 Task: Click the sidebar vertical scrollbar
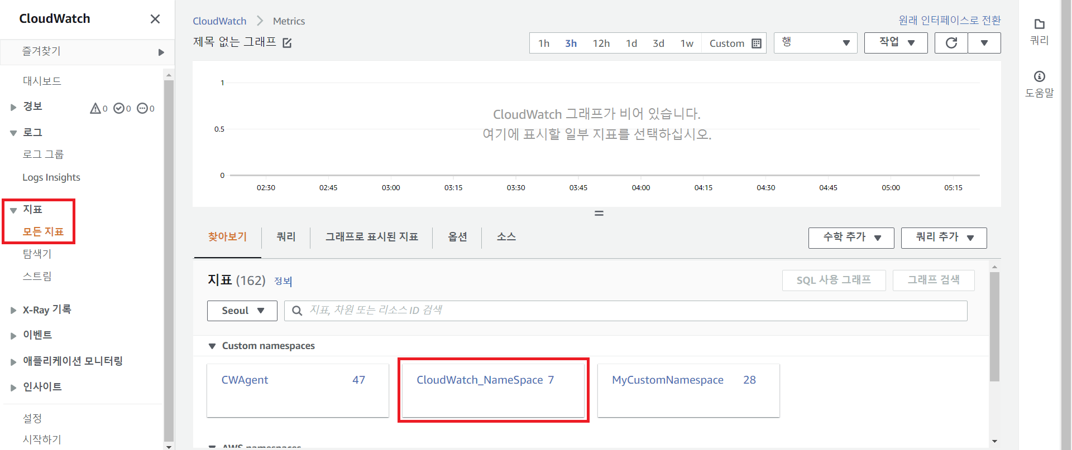[x=169, y=260]
